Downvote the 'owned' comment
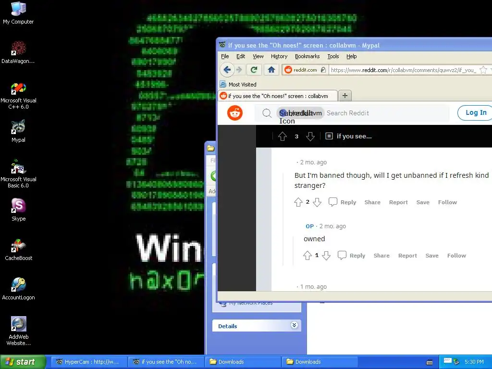The image size is (492, 369). [x=326, y=256]
